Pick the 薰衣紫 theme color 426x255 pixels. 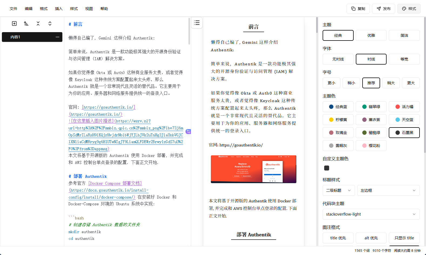[371, 120]
